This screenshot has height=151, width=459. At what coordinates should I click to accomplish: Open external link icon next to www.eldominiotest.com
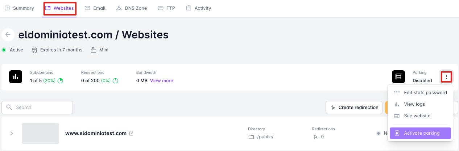tap(131, 133)
